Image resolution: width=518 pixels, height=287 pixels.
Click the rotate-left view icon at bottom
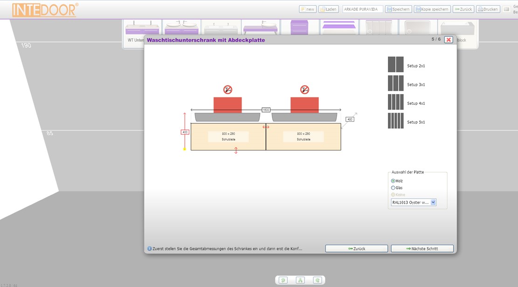(283, 280)
